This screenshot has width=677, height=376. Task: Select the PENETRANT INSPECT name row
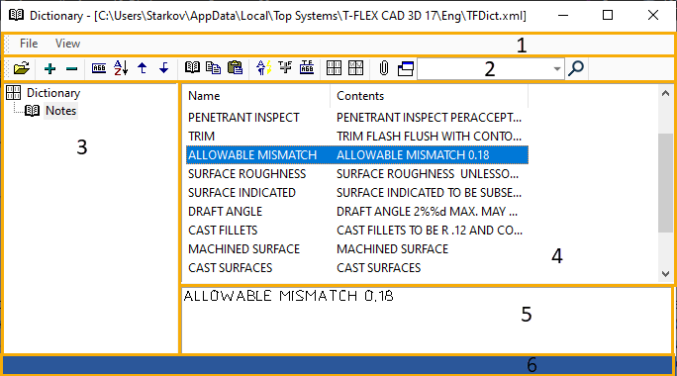[243, 118]
